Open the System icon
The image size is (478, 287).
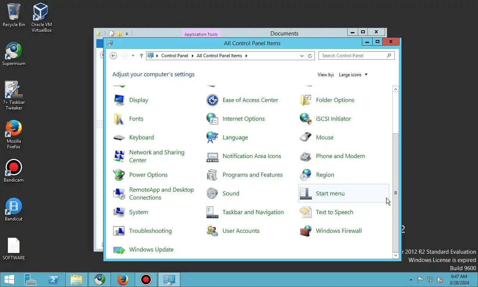[x=119, y=212]
